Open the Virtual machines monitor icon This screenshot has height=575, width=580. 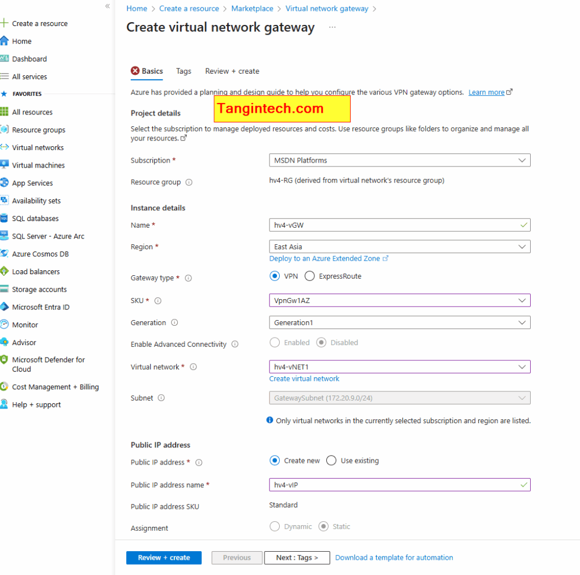(4, 165)
